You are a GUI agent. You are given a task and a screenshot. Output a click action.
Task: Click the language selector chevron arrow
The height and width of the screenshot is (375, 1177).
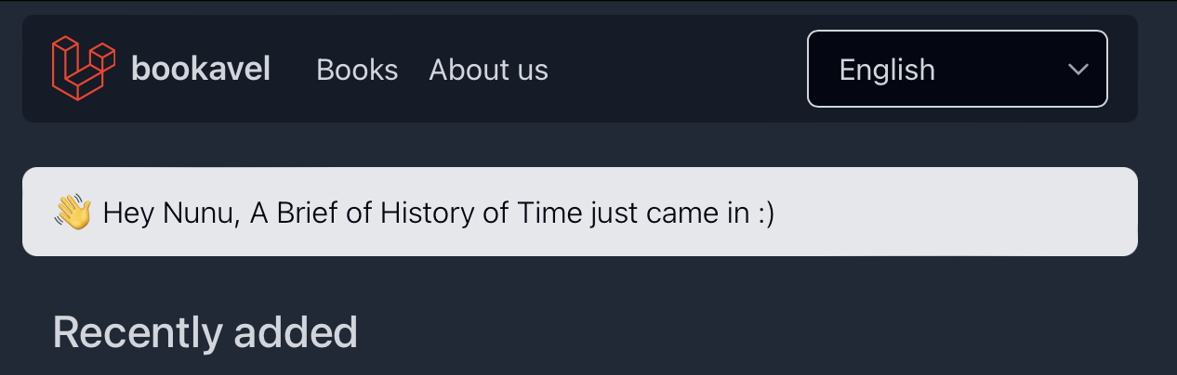1078,70
